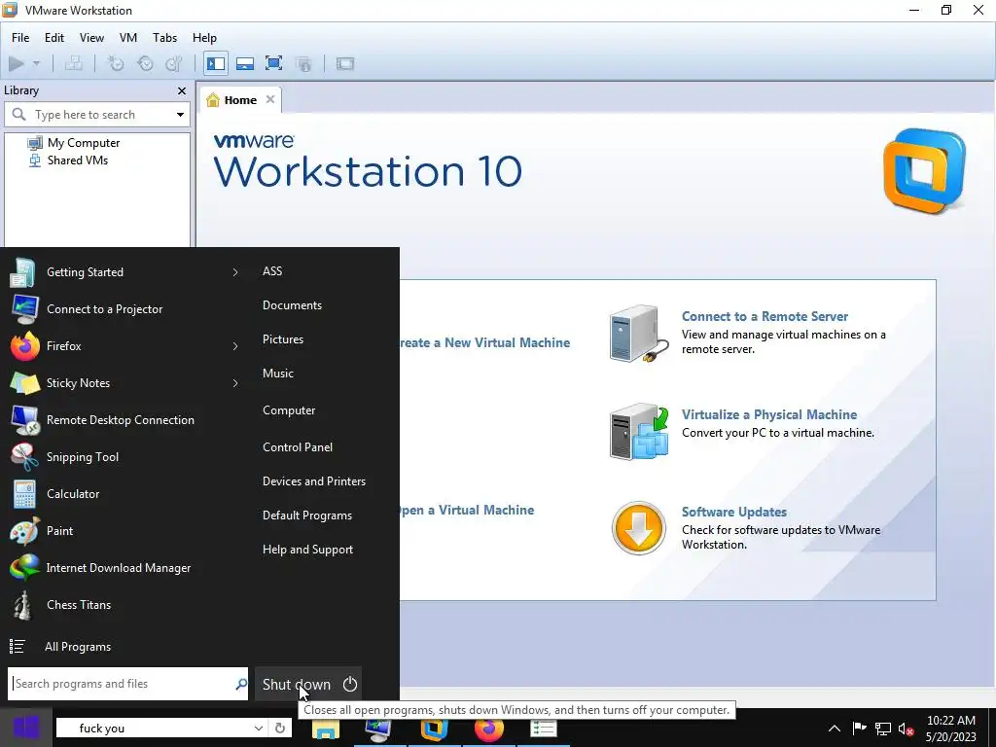
Task: Close the Library panel
Action: tap(182, 90)
